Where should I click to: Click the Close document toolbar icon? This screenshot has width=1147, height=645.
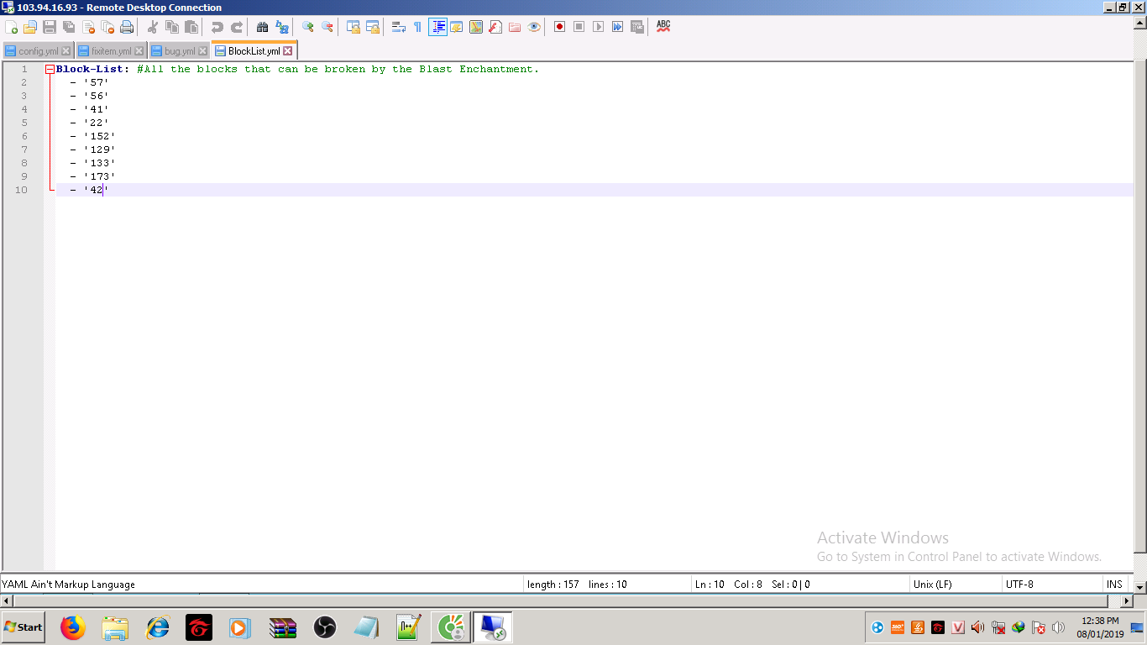tap(88, 27)
